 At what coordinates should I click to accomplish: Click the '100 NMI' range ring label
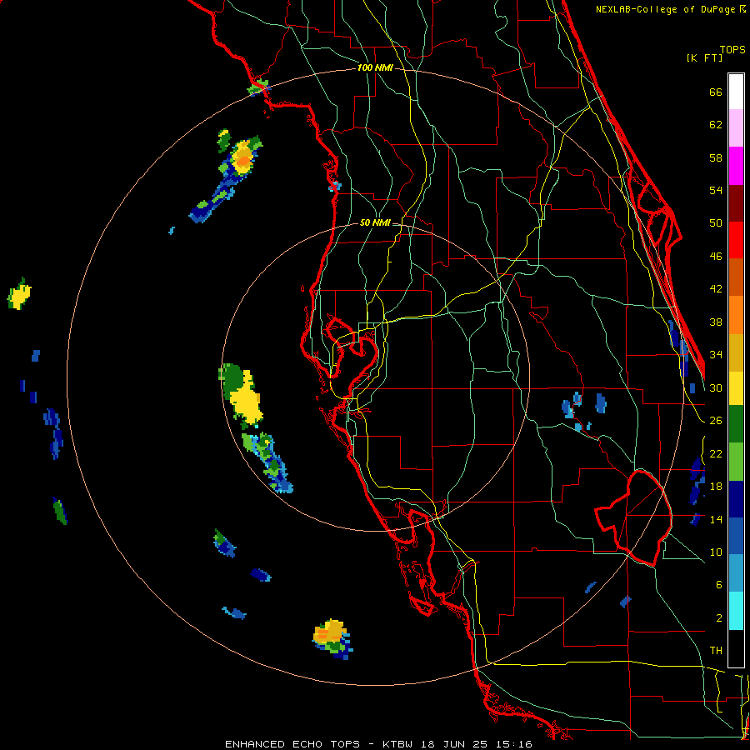pos(375,68)
